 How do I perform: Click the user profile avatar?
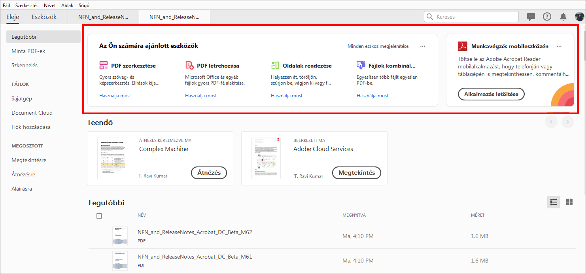pos(579,17)
